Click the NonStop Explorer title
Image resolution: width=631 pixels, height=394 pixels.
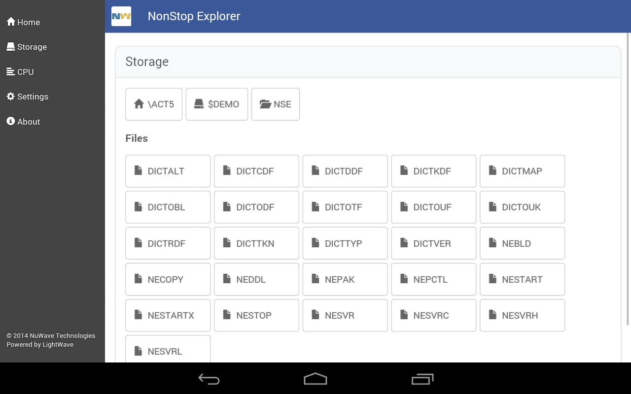click(x=194, y=16)
